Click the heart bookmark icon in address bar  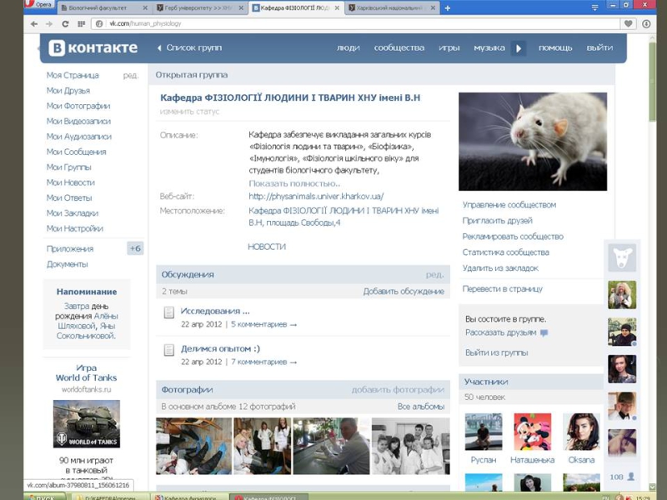(628, 24)
